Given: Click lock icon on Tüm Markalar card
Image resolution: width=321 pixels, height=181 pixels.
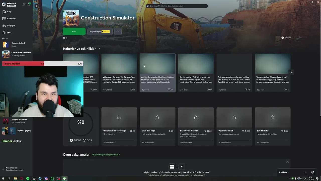Looking at the screenshot, I should click(272, 117).
